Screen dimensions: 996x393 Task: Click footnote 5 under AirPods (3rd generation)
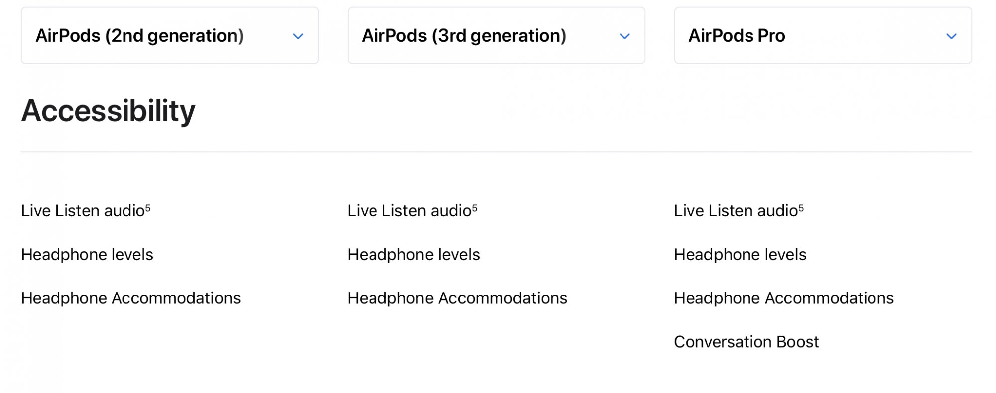click(475, 208)
